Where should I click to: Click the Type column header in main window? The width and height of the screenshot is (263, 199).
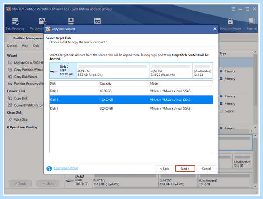point(223,53)
